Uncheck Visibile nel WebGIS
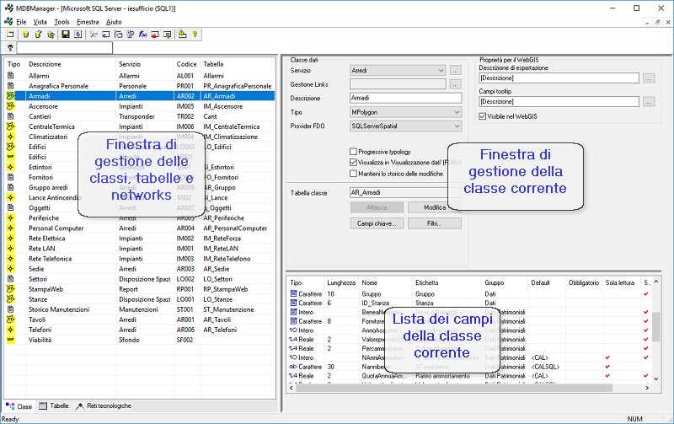Image resolution: width=674 pixels, height=424 pixels. tap(483, 115)
